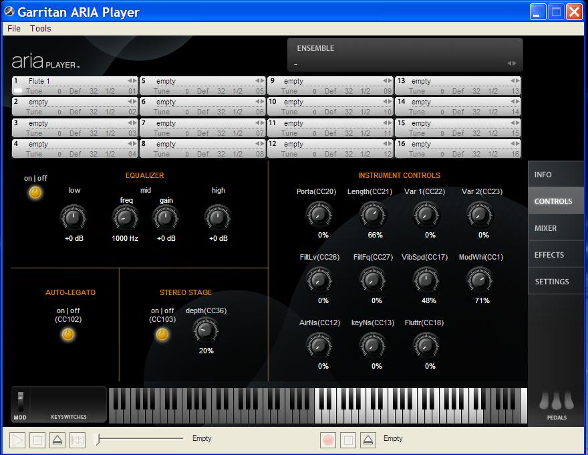Image resolution: width=588 pixels, height=455 pixels.
Task: Open slot 12 instrument selector arrows
Action: pyautogui.click(x=388, y=143)
